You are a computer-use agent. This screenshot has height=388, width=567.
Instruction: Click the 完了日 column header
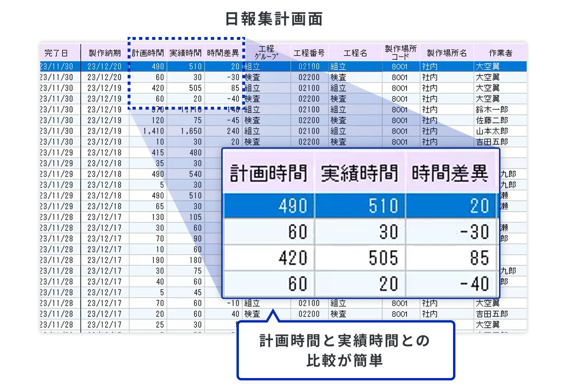click(57, 53)
